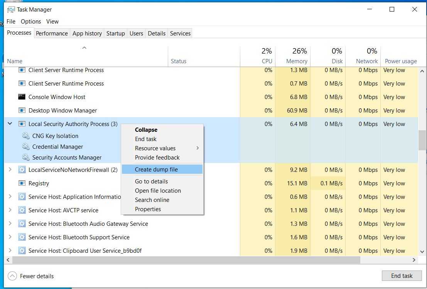Click the vertical scrollbar thumb

[422, 140]
